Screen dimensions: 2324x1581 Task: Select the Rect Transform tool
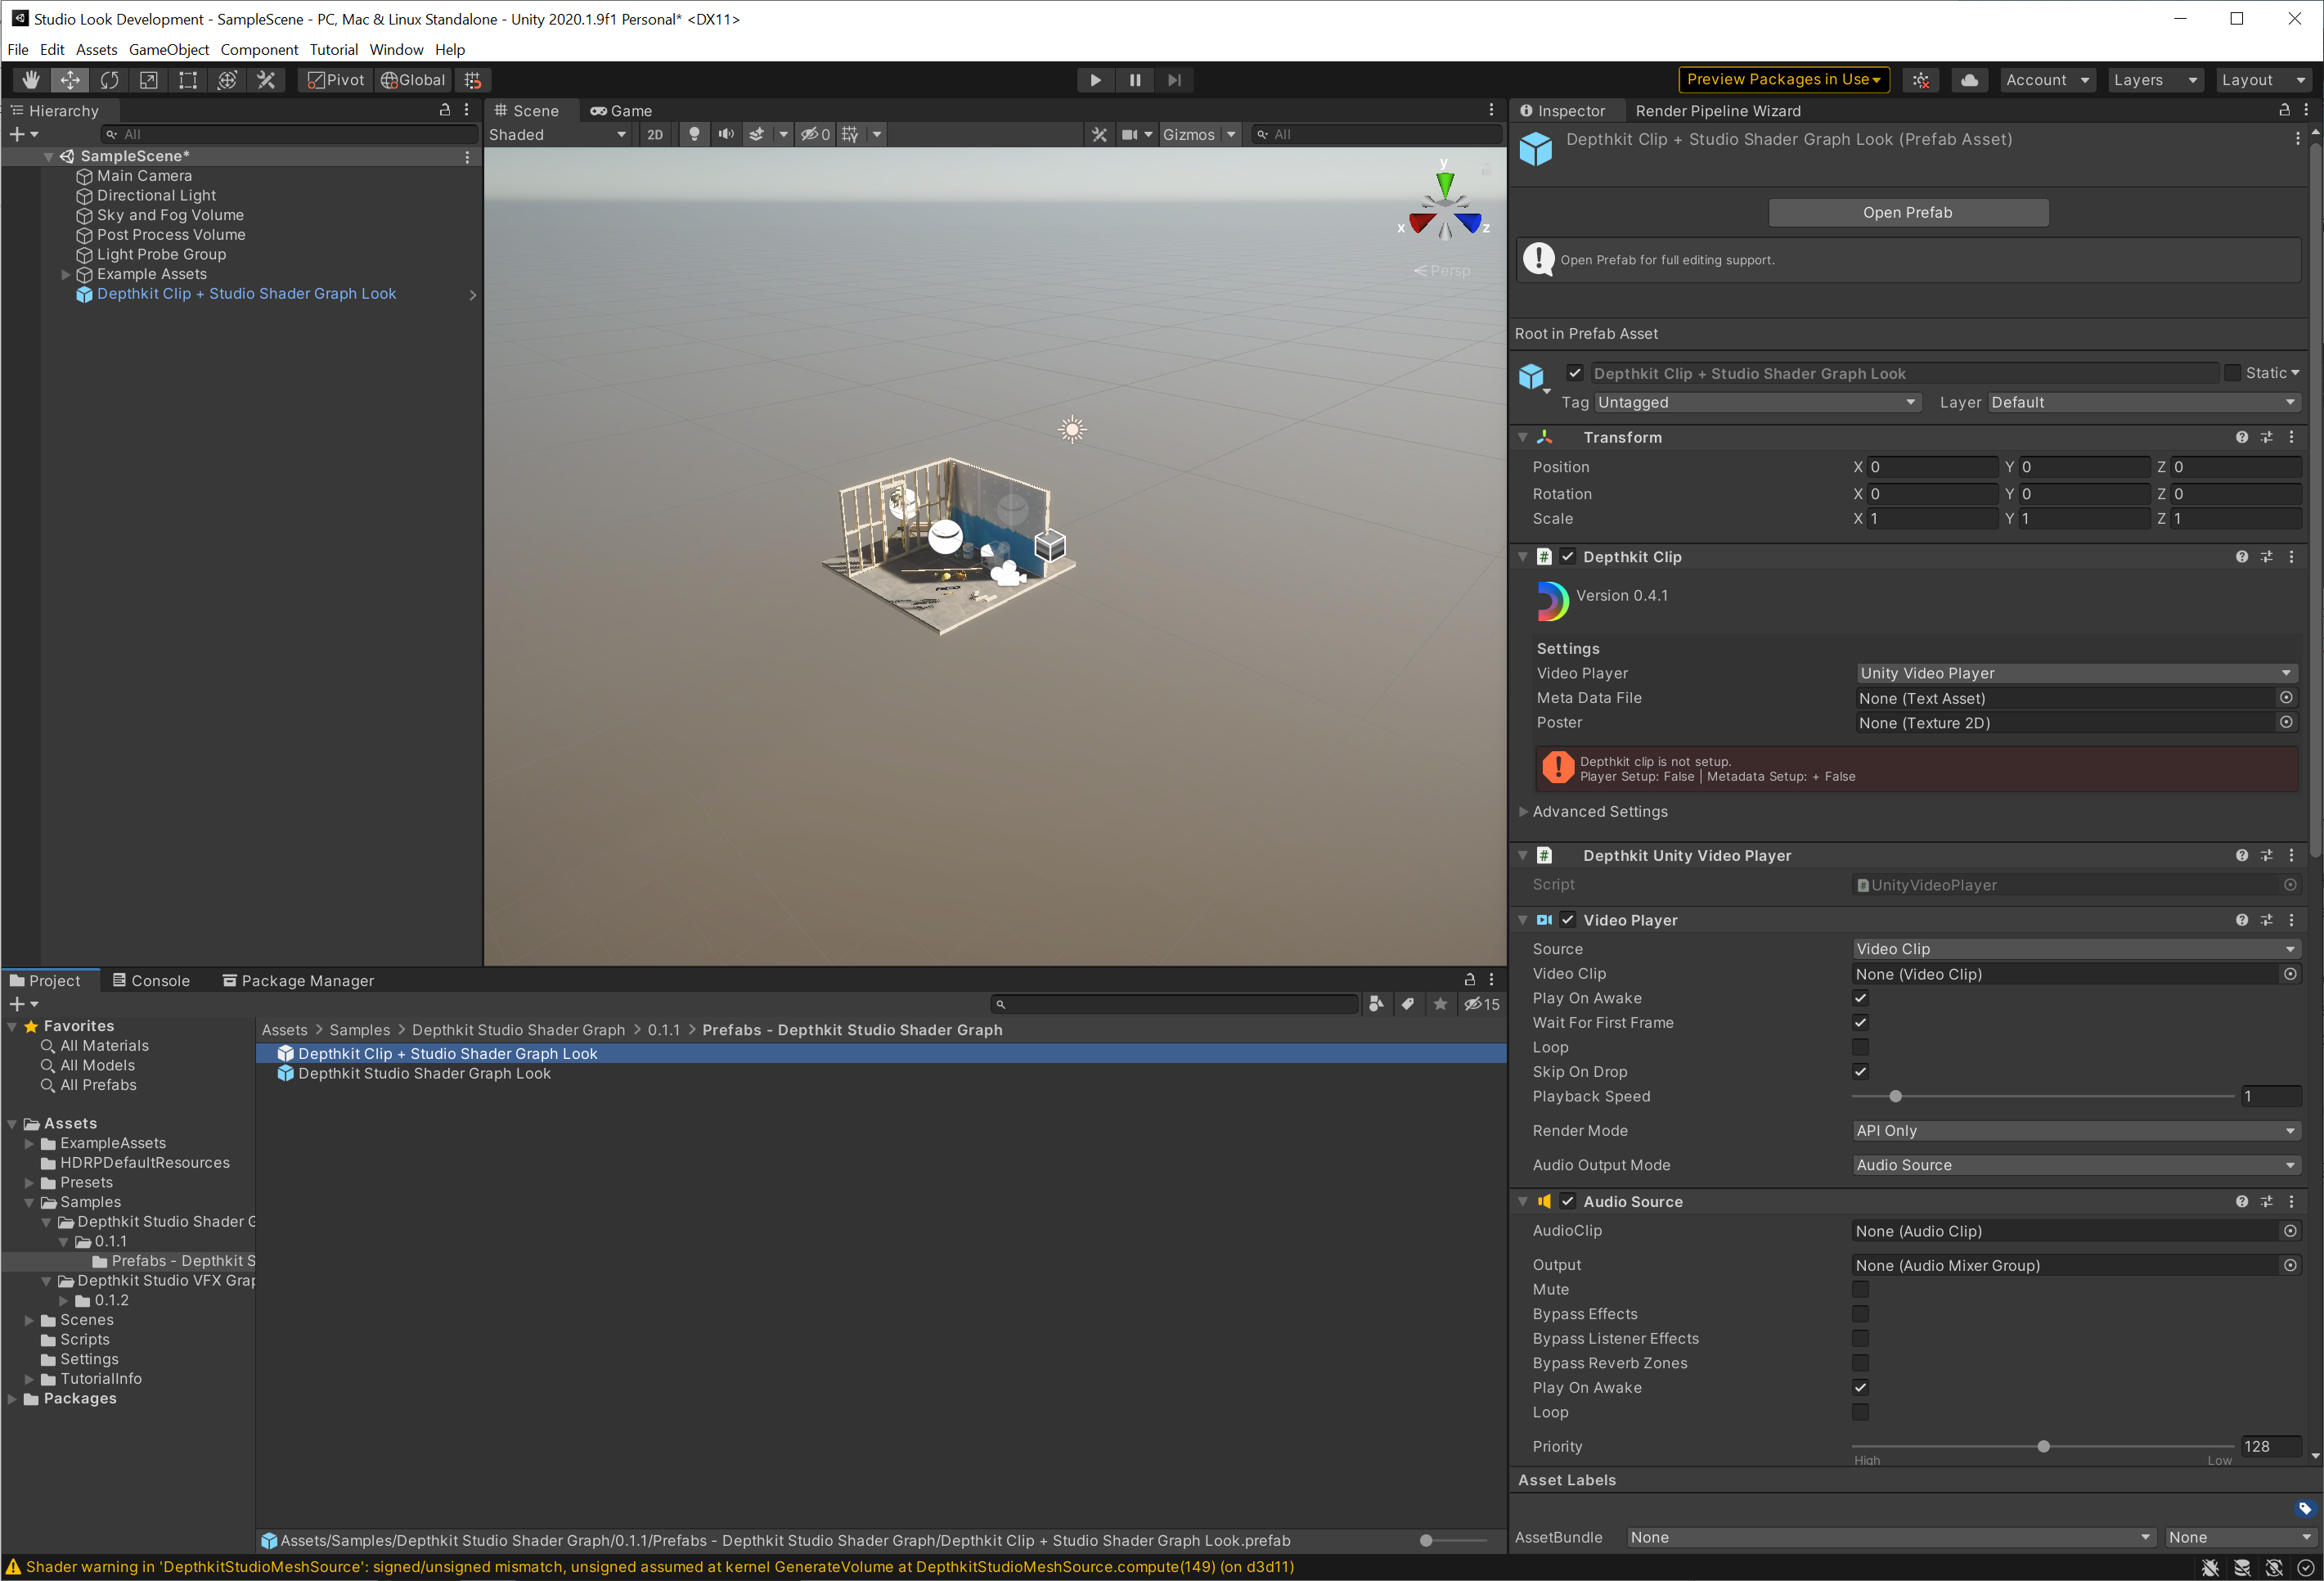[187, 80]
